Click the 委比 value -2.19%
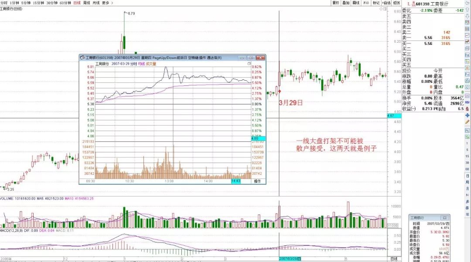The height and width of the screenshot is (262, 471). [x=426, y=10]
